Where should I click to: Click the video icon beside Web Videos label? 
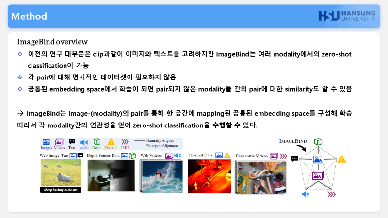pyautogui.click(x=169, y=156)
